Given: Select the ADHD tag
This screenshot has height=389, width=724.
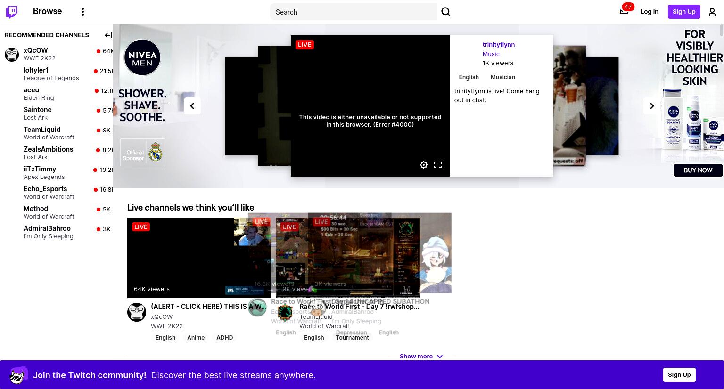Looking at the screenshot, I should 224,338.
